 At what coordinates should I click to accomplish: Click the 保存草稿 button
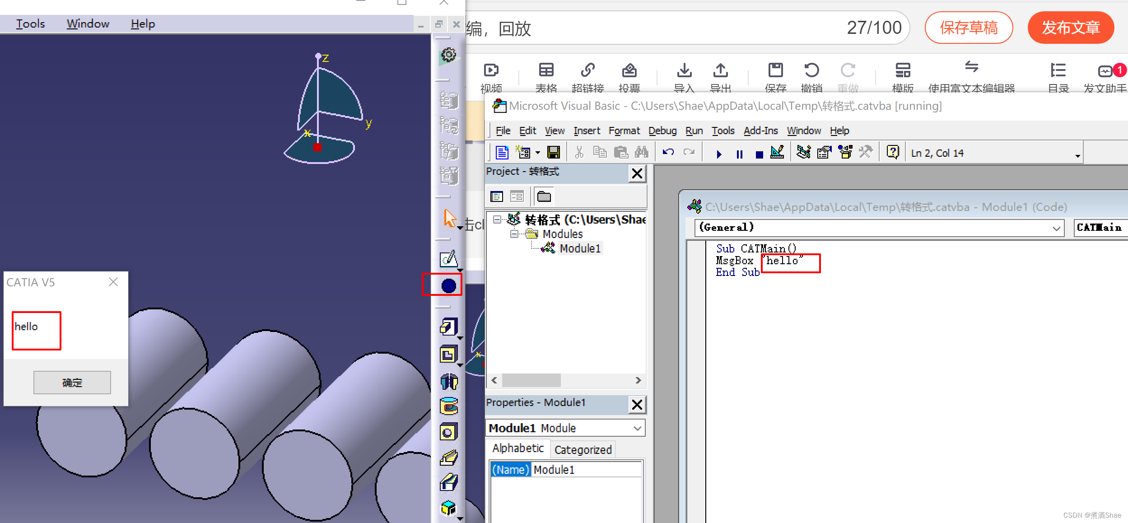[x=969, y=28]
